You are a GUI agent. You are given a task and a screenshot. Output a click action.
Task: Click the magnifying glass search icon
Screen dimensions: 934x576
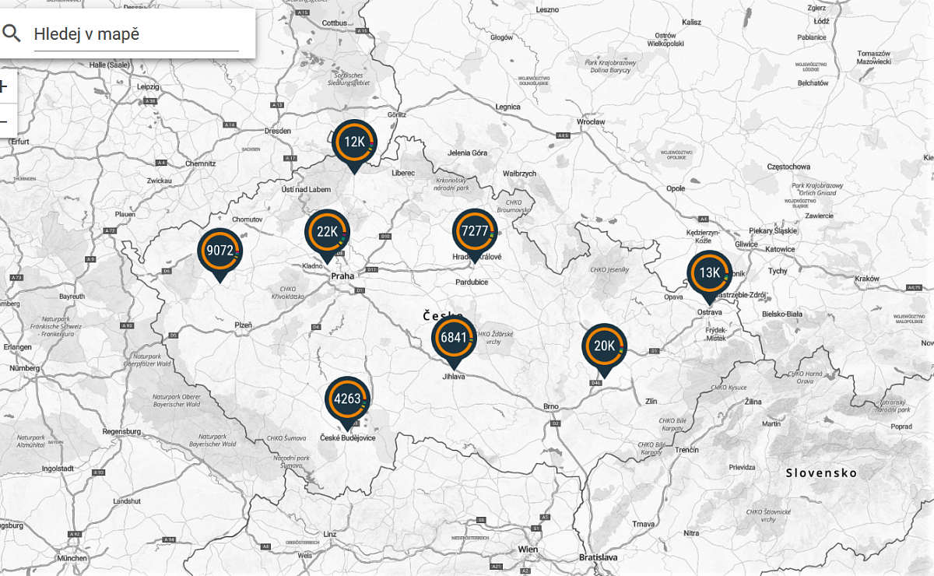pyautogui.click(x=12, y=33)
